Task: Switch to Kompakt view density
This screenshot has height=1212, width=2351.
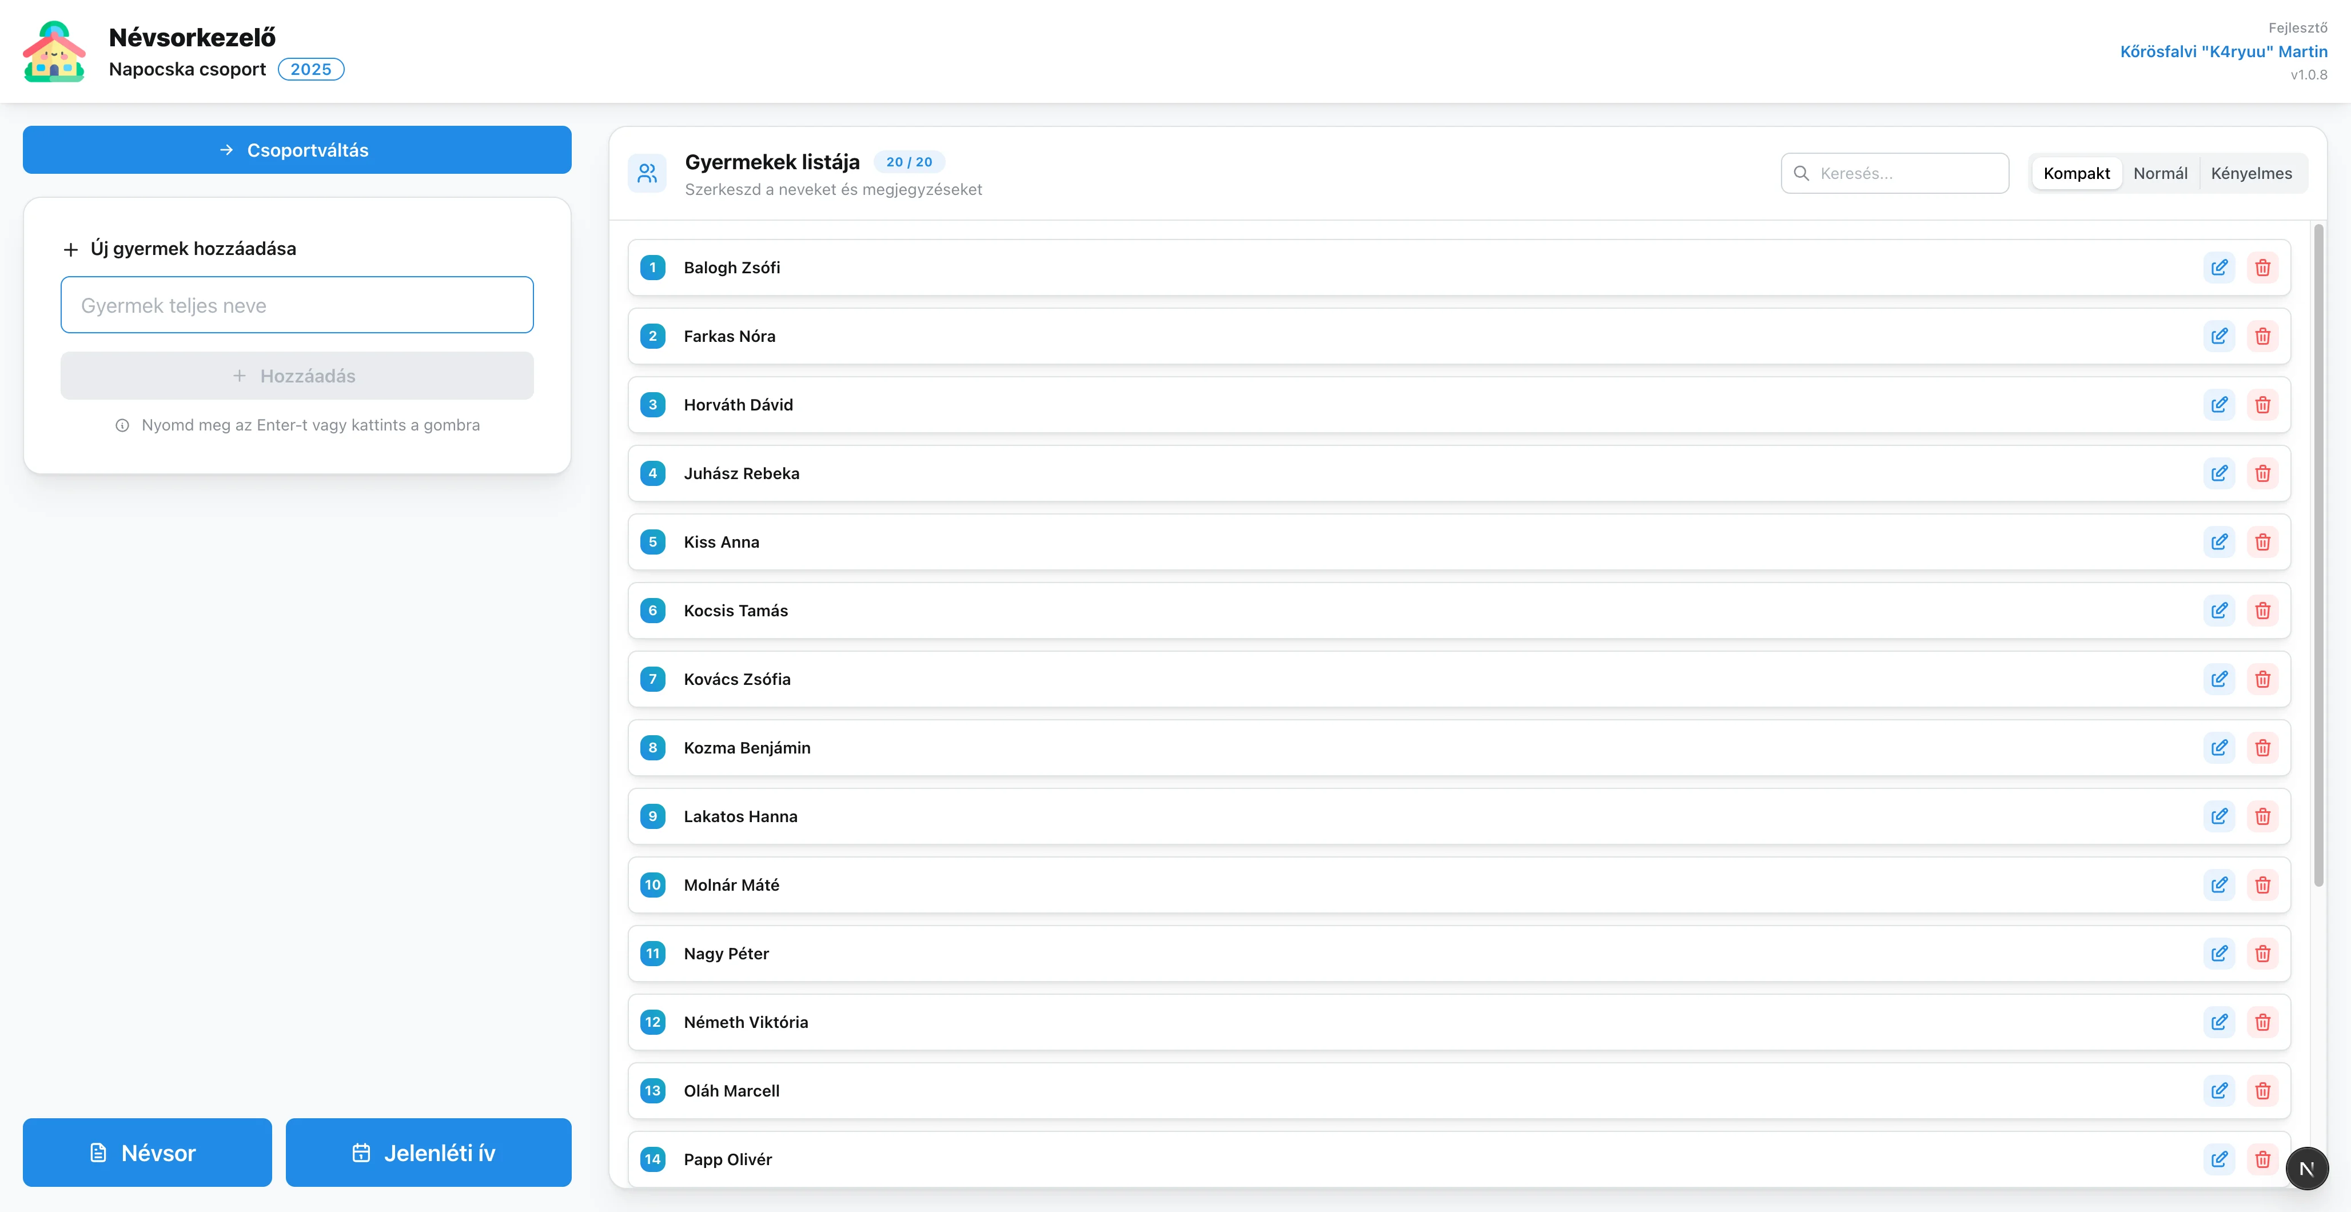Action: (2077, 173)
